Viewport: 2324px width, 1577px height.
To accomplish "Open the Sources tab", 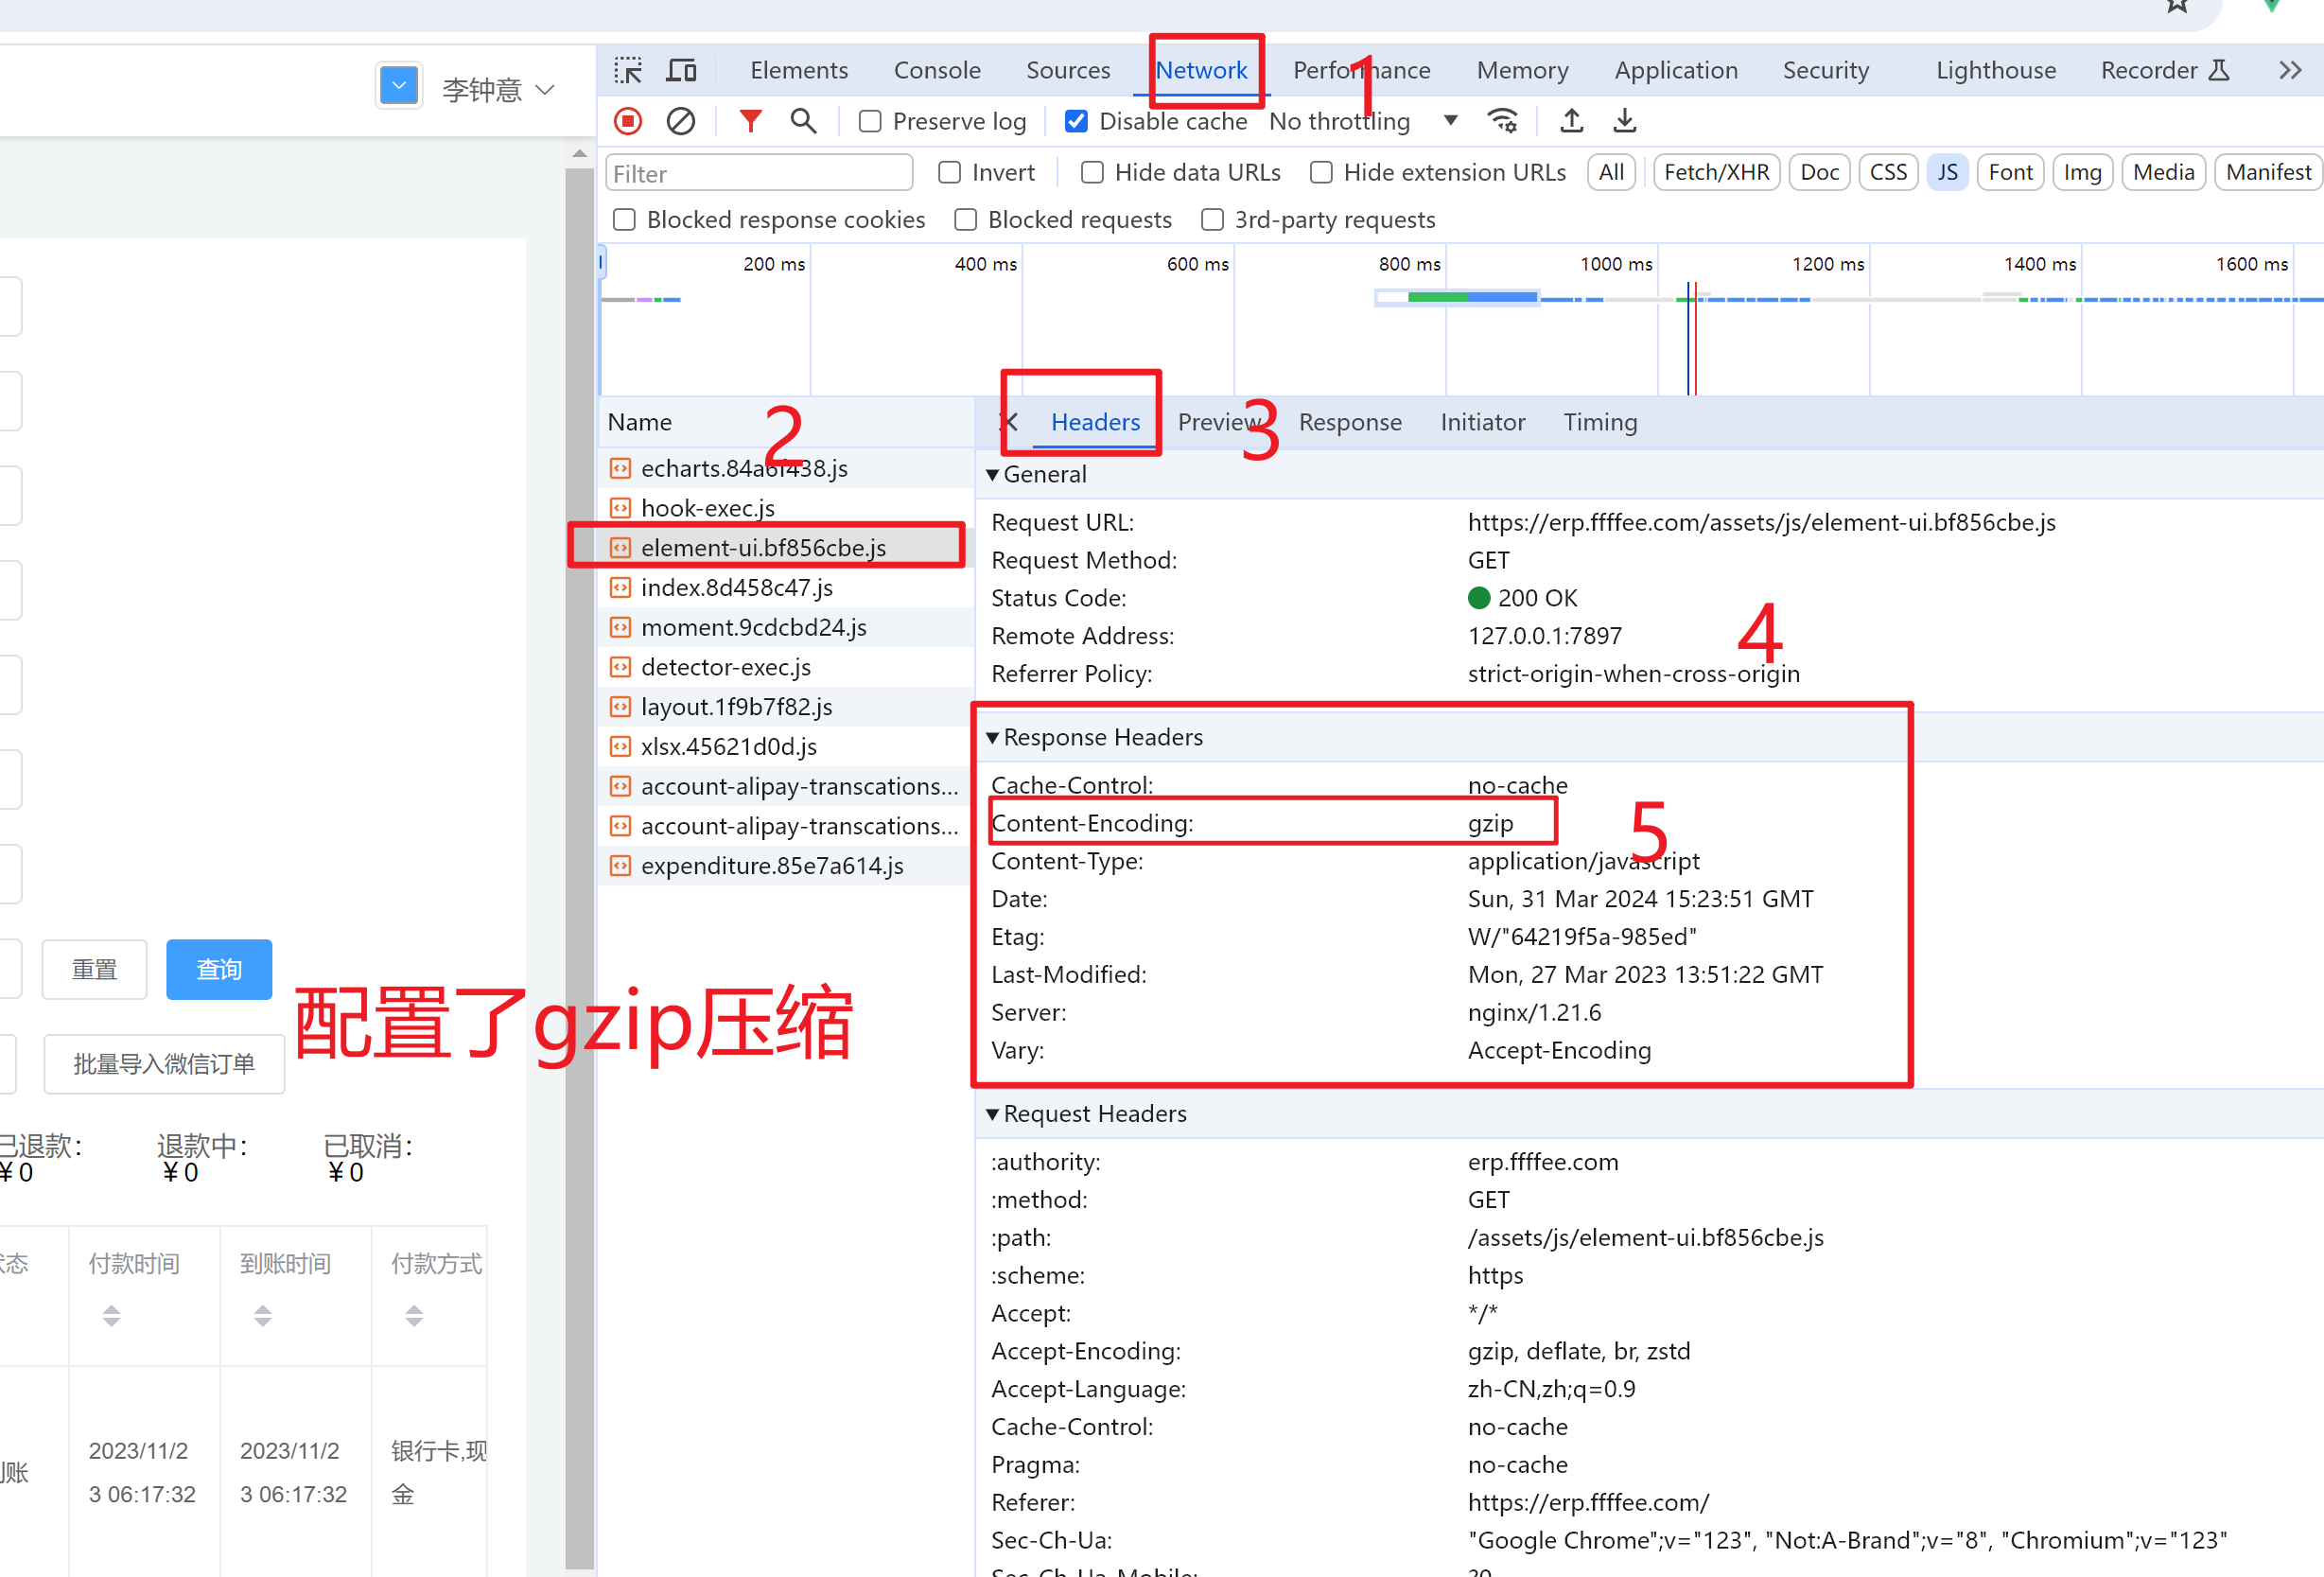I will tap(1067, 70).
